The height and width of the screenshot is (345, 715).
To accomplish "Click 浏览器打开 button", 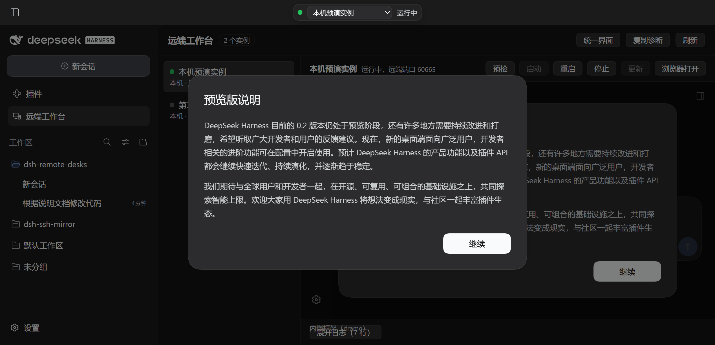I will (680, 68).
